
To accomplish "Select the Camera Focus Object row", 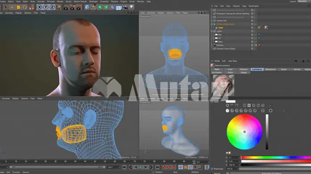I will (x=226, y=48).
